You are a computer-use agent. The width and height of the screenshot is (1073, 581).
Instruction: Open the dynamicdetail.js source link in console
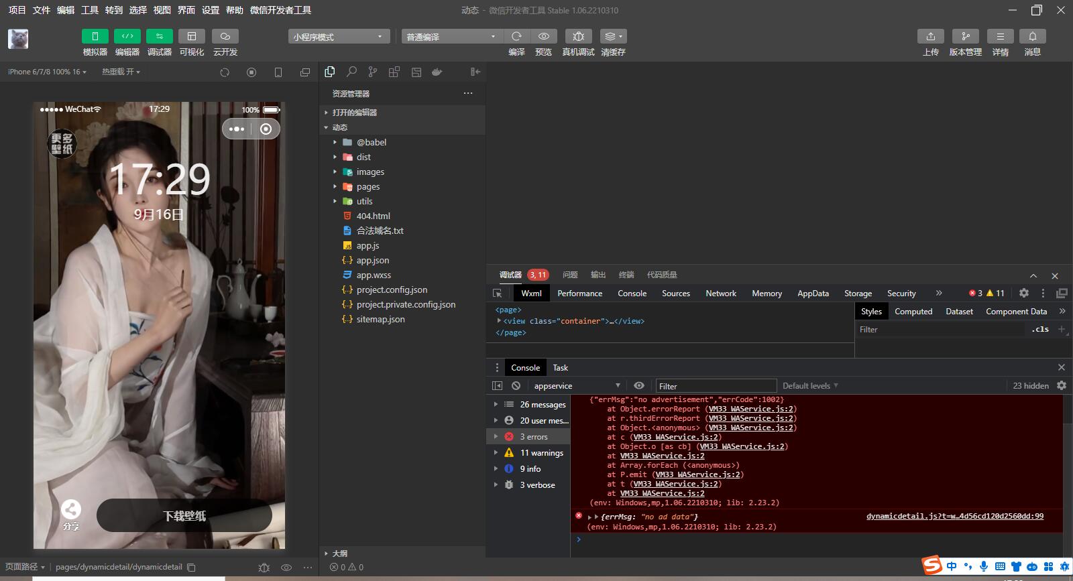point(954,516)
